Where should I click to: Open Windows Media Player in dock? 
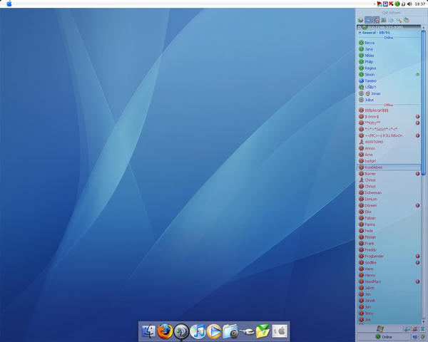coord(214,331)
